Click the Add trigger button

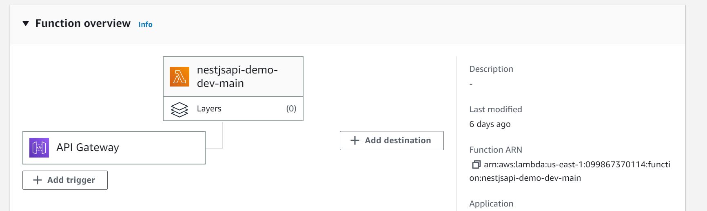(65, 180)
